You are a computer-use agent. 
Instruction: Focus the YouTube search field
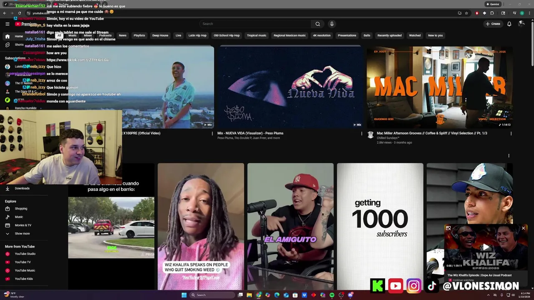[x=255, y=24]
